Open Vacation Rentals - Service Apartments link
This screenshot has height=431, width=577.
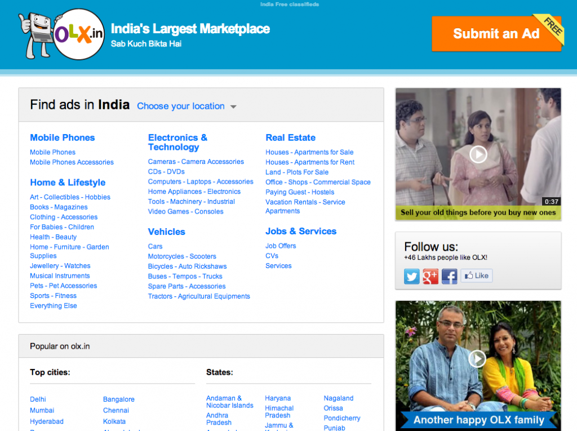point(305,206)
